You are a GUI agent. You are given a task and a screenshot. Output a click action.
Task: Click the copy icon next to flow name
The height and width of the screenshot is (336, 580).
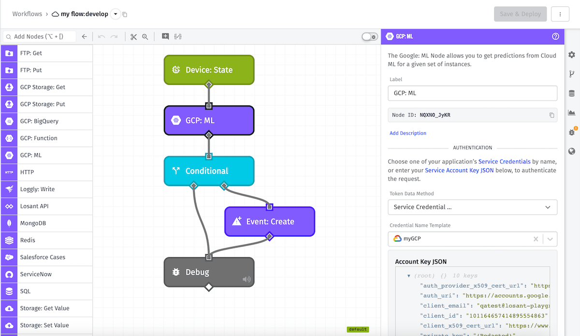125,15
